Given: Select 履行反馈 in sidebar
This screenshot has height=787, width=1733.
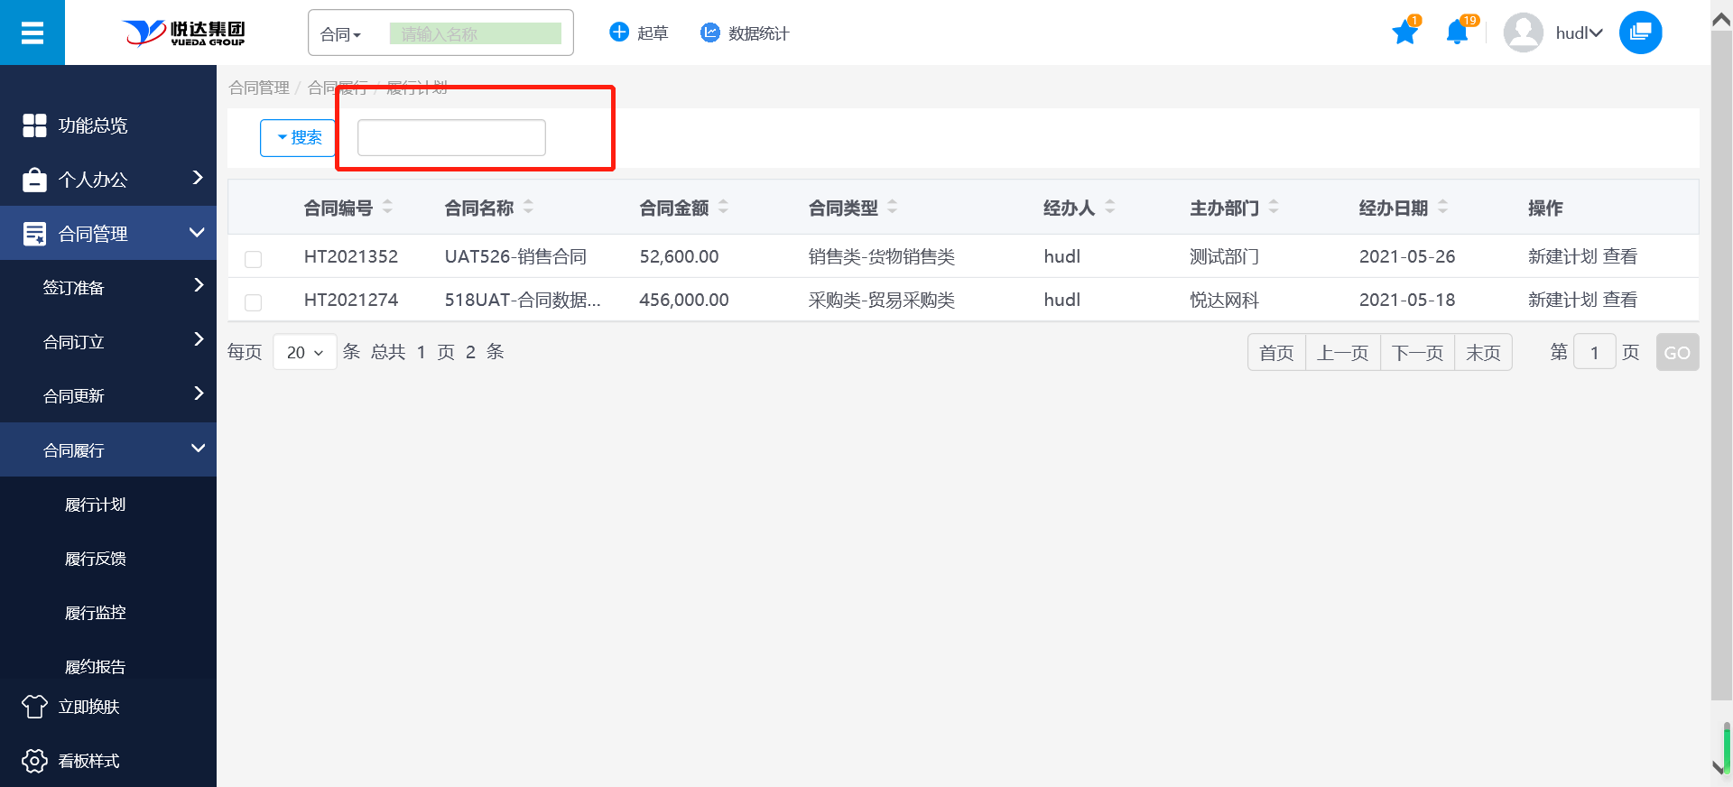Looking at the screenshot, I should (x=96, y=559).
